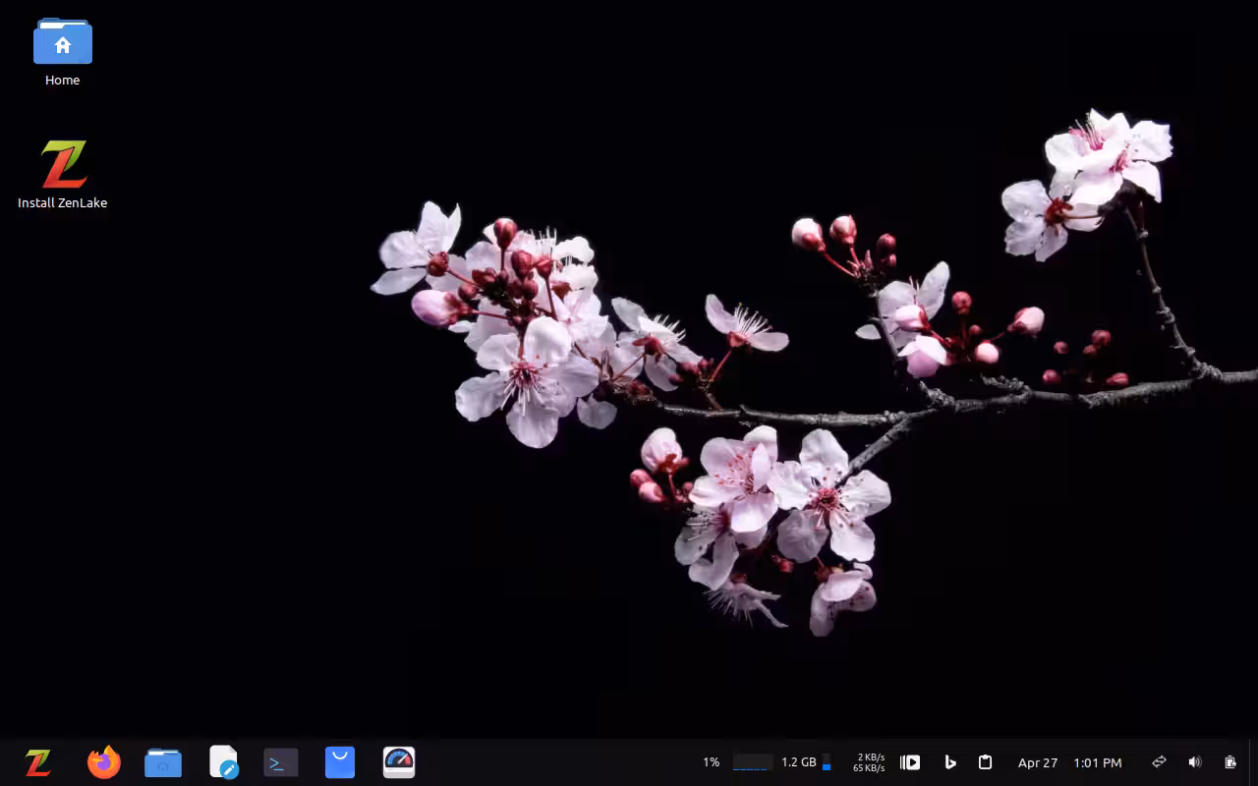Click the 1.2 GB memory usage indicator
The height and width of the screenshot is (786, 1258).
(x=799, y=762)
